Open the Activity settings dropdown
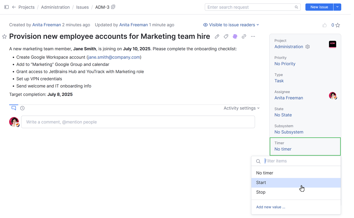Image resolution: width=354 pixels, height=218 pixels. (241, 108)
